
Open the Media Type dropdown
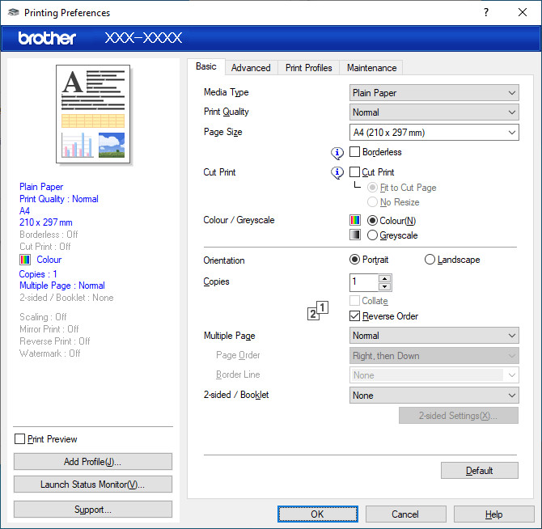[x=434, y=92]
